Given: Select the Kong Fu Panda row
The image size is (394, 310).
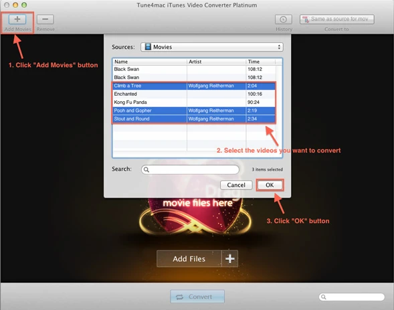Looking at the screenshot, I should pyautogui.click(x=194, y=102).
